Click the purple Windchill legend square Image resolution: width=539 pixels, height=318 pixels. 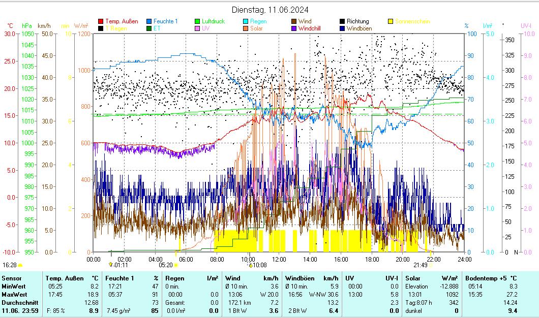click(294, 29)
